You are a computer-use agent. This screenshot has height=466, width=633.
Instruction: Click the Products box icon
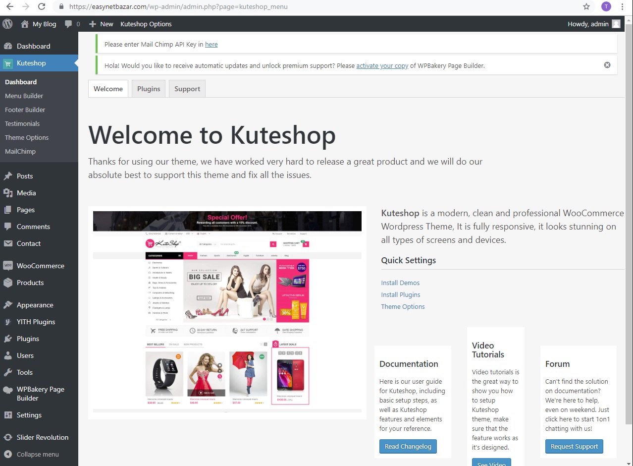coord(8,283)
